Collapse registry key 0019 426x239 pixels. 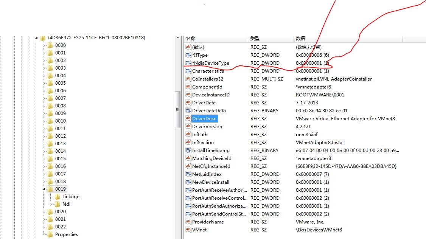[x=44, y=189]
